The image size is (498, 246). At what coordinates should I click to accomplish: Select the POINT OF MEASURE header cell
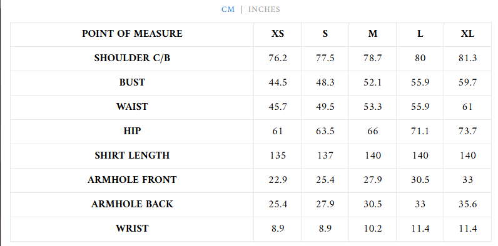[x=132, y=34]
